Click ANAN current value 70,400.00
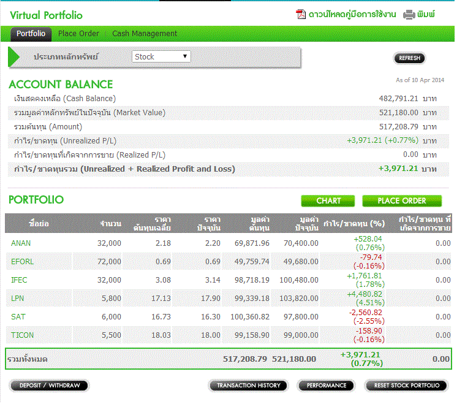This screenshot has width=465, height=412. point(301,243)
